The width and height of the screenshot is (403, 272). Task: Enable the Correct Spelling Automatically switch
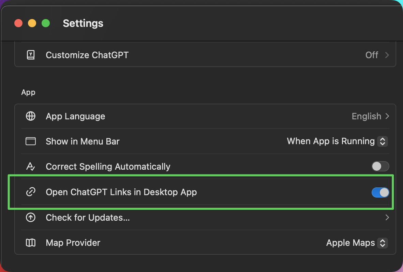380,166
